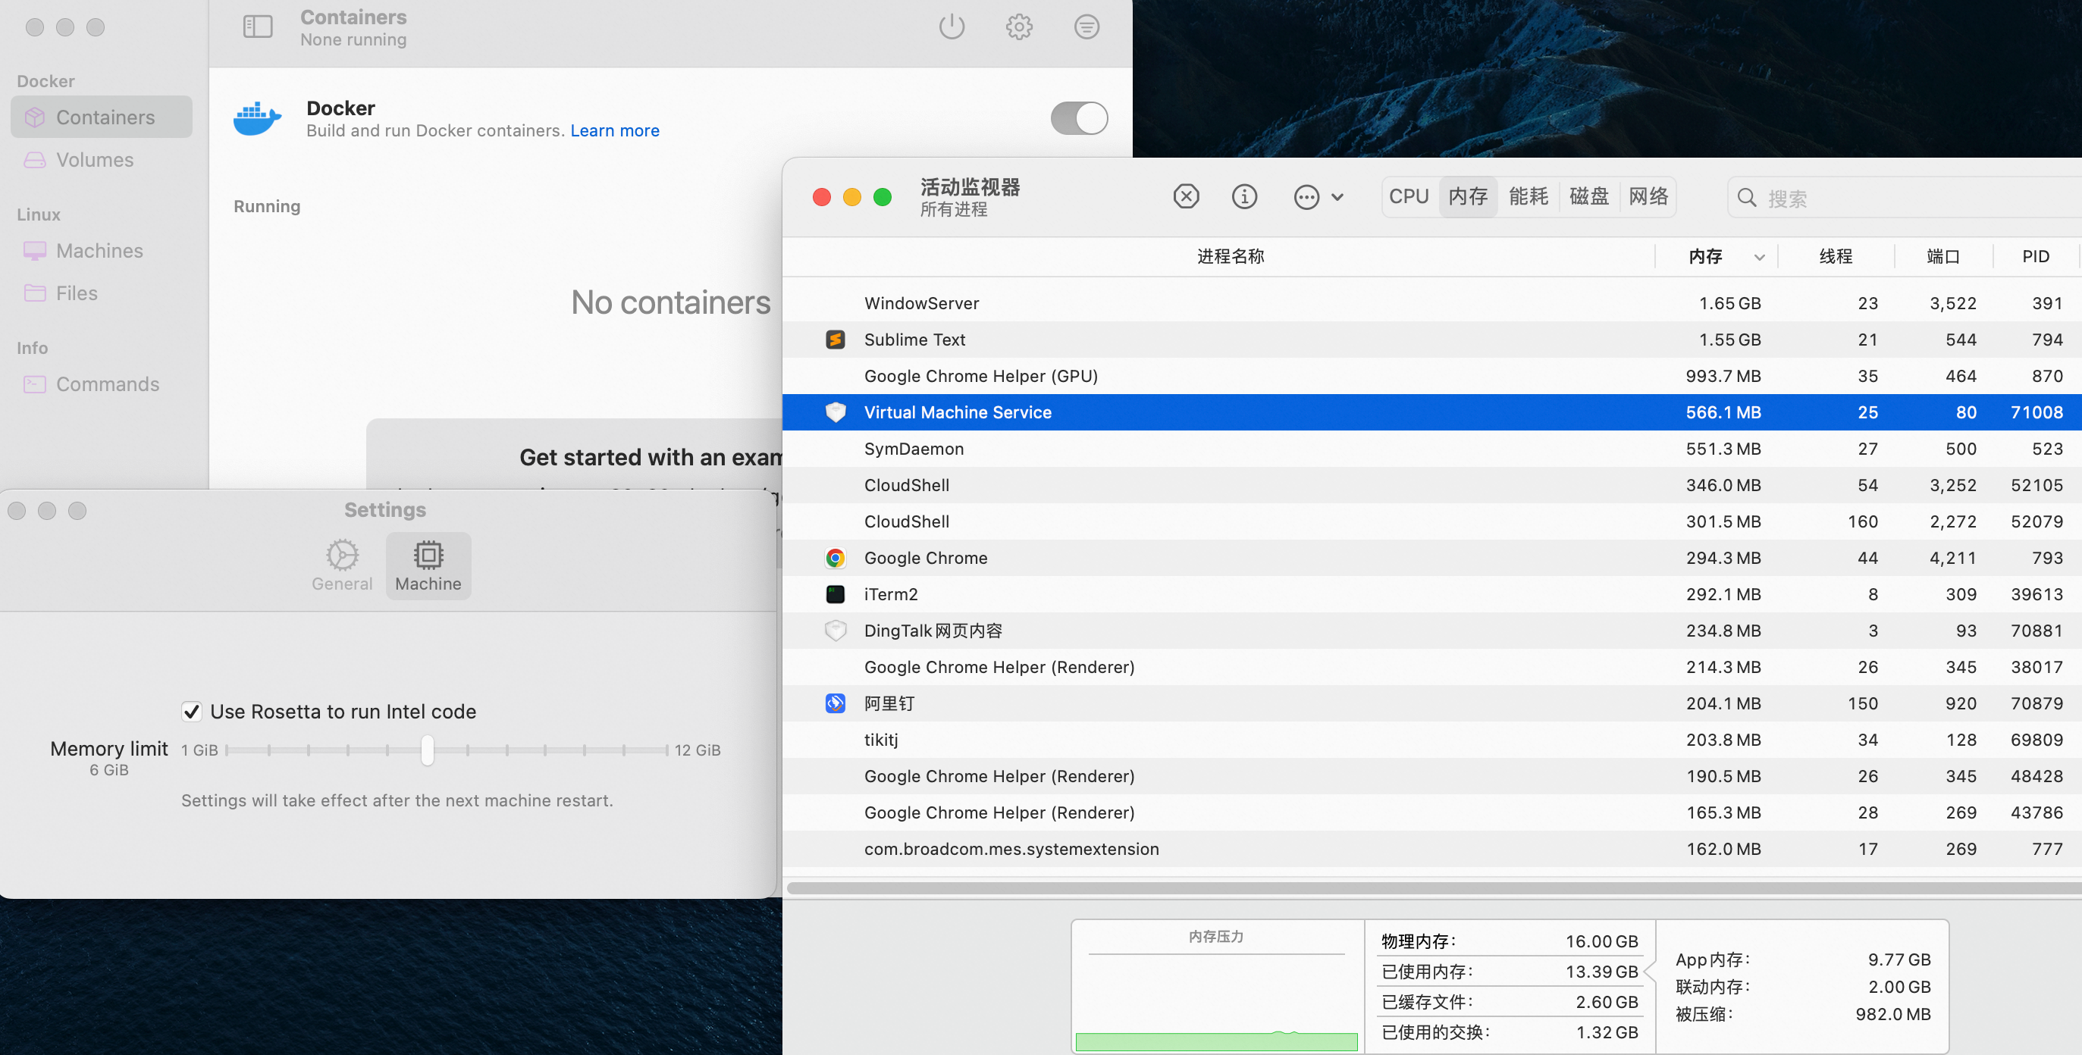Click the Learn more link
This screenshot has height=1055, width=2082.
[614, 131]
